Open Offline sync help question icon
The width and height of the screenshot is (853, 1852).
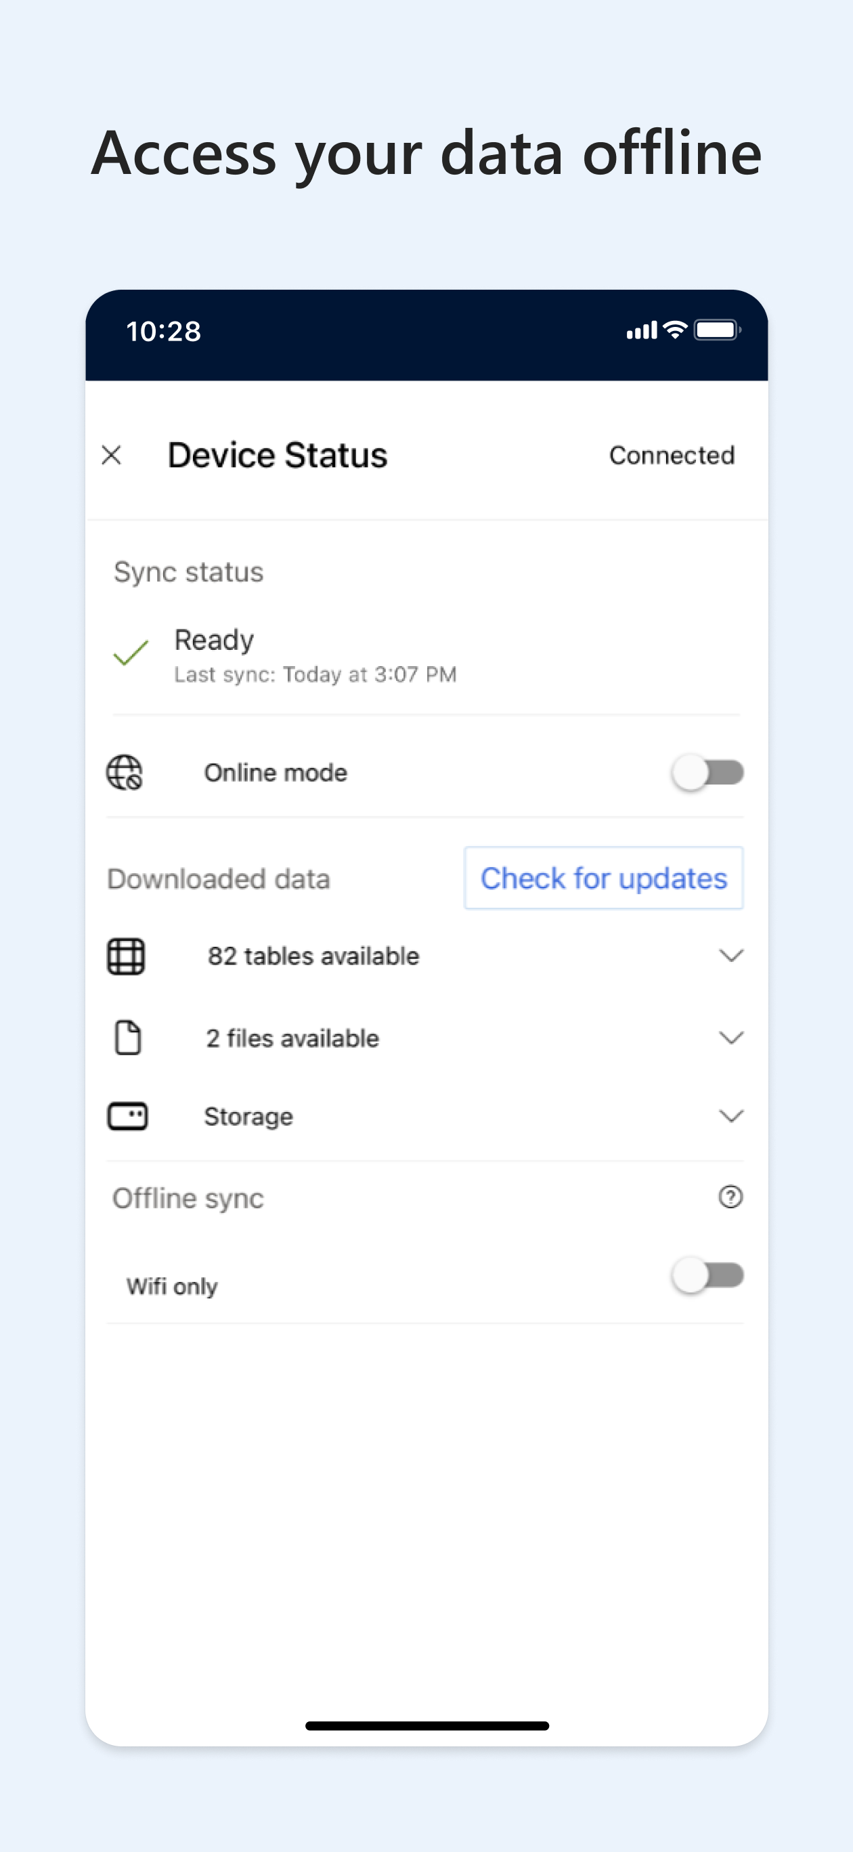click(x=730, y=1197)
